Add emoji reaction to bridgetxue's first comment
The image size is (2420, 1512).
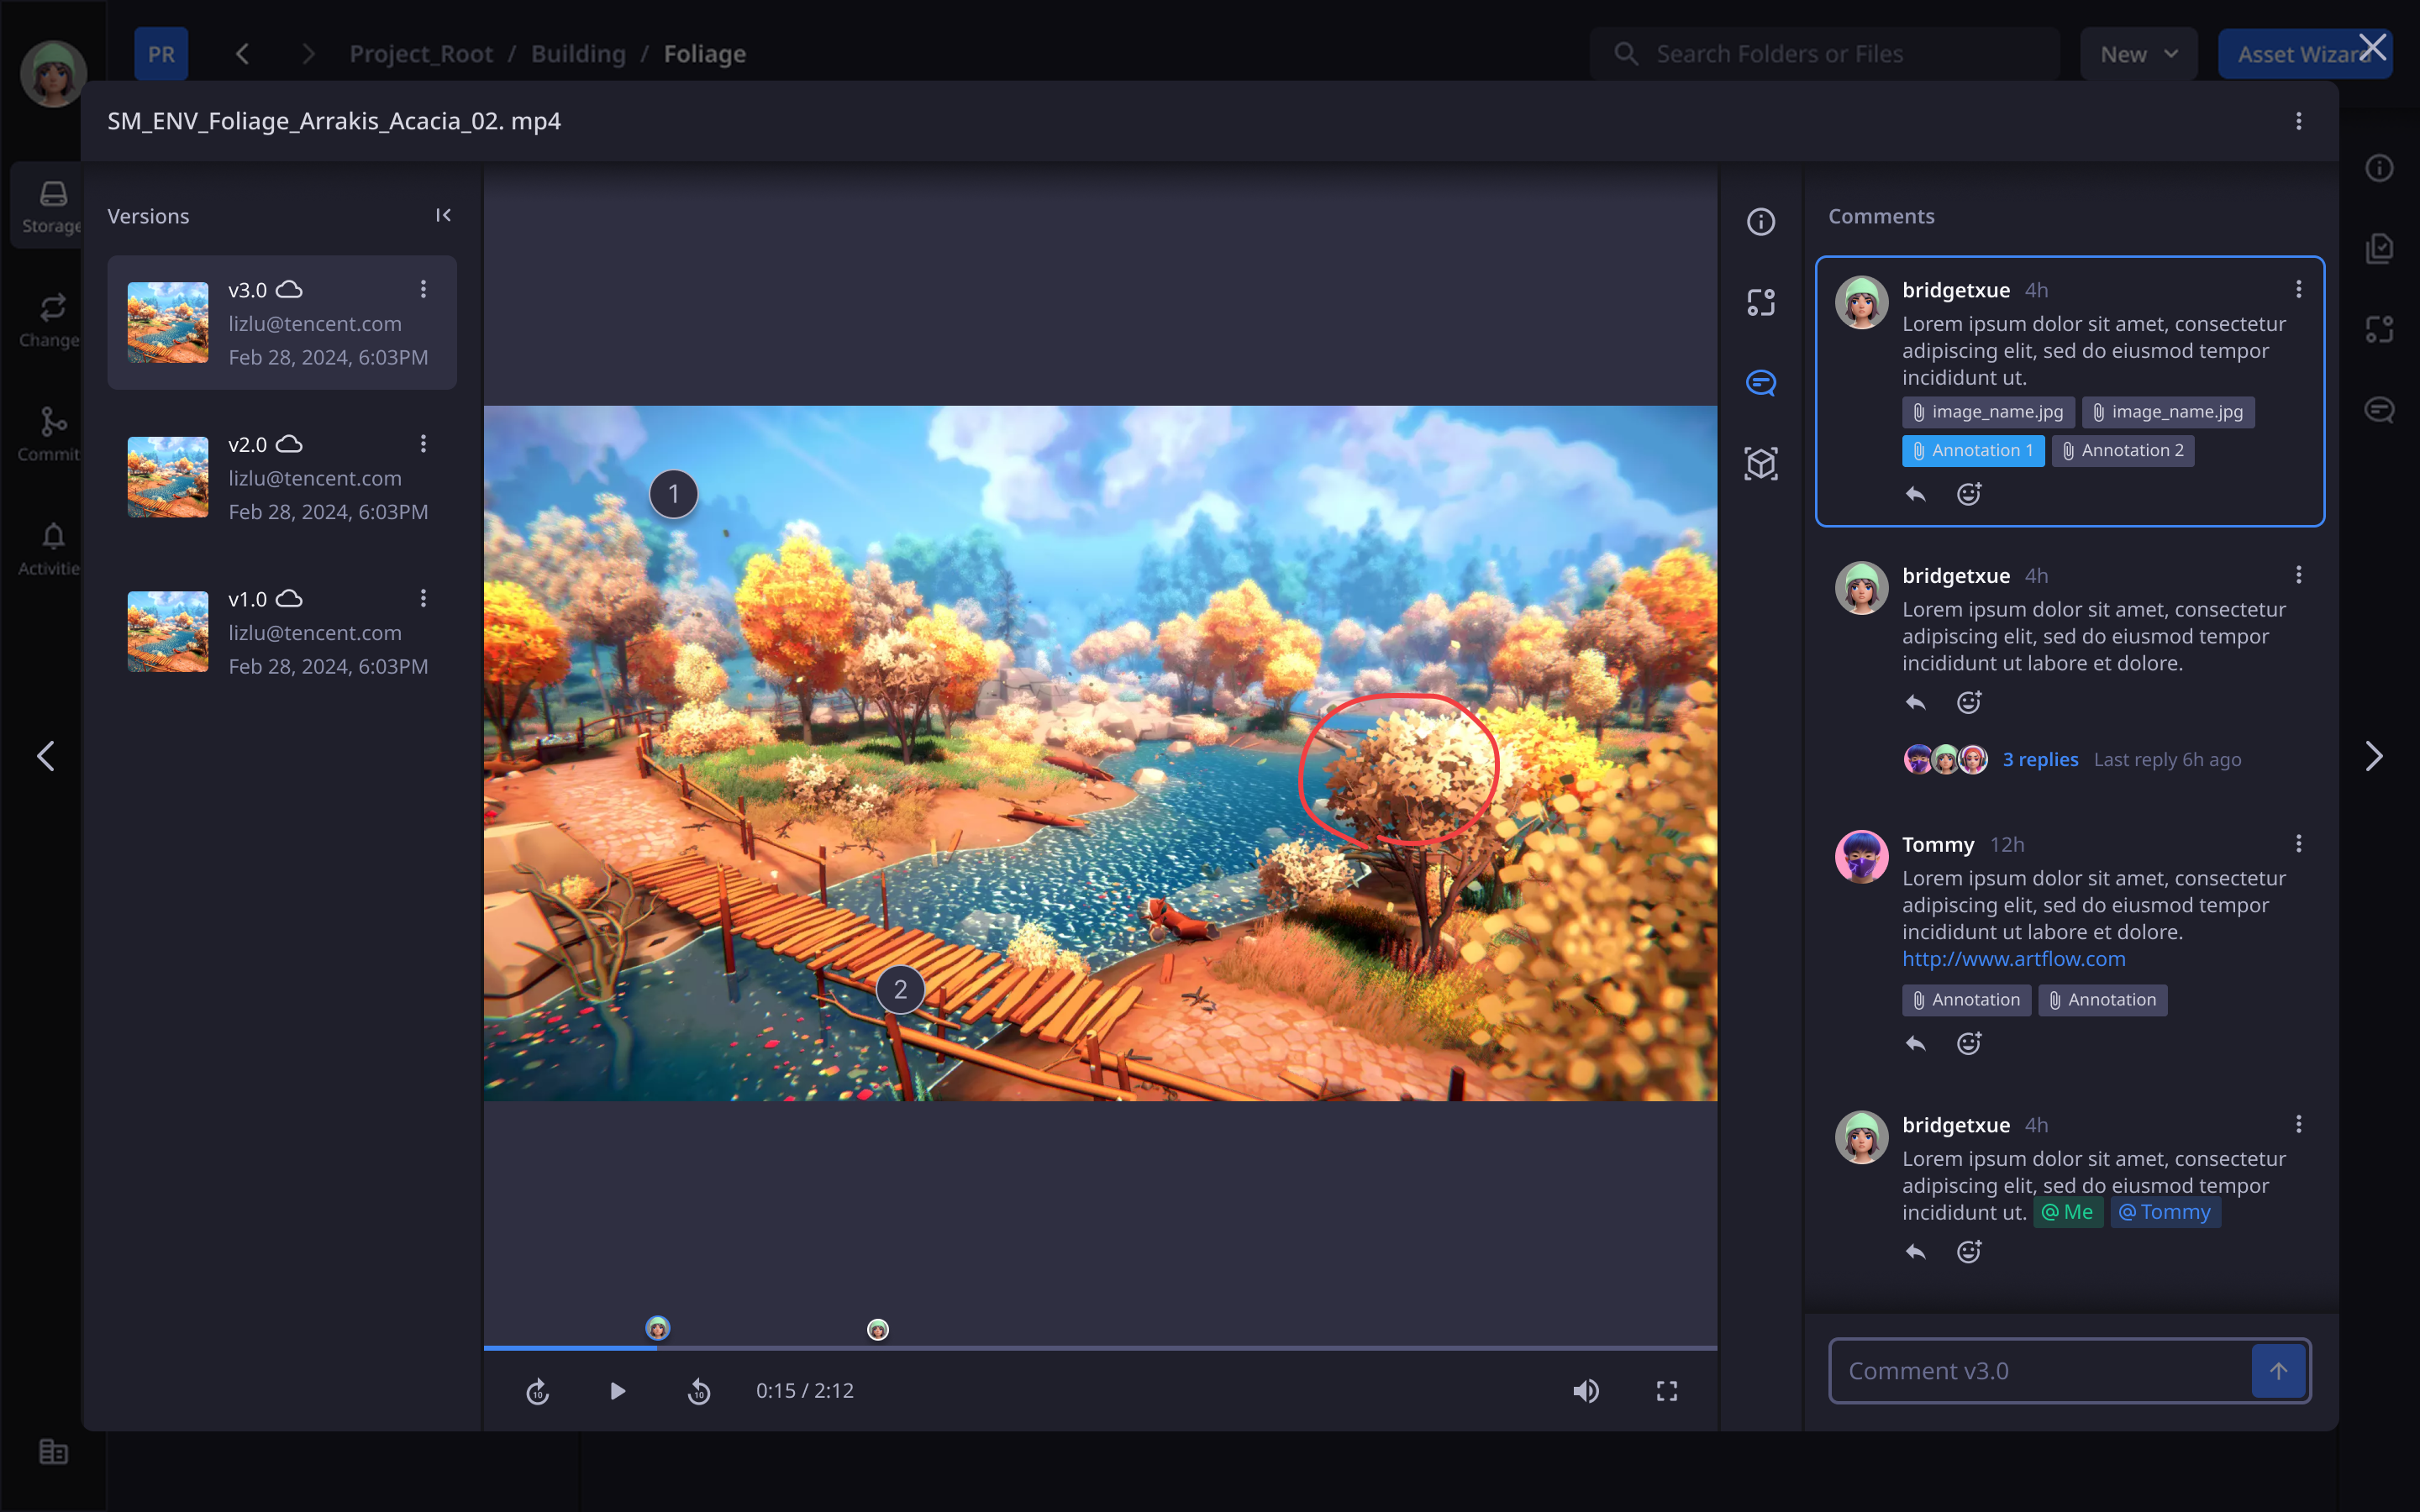pyautogui.click(x=1969, y=494)
